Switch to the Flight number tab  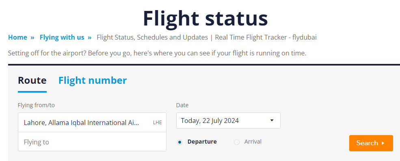coord(93,80)
